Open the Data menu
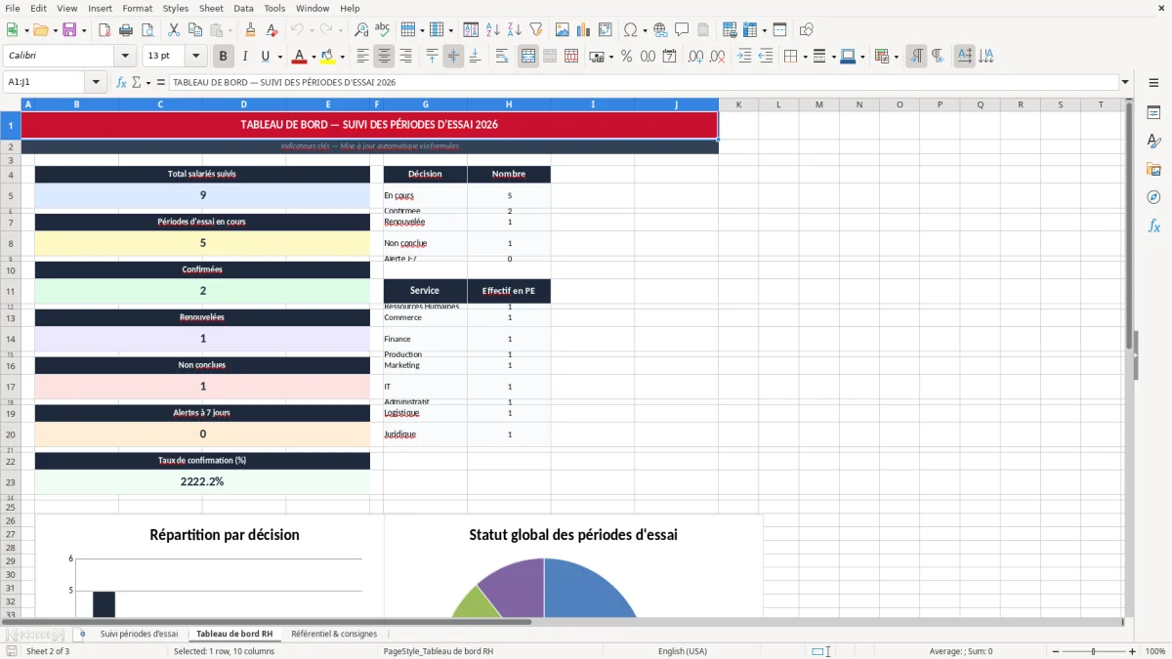The width and height of the screenshot is (1172, 659). click(243, 8)
